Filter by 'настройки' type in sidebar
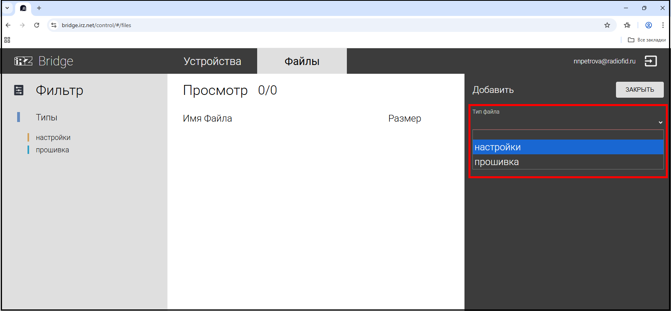Viewport: 671px width, 311px height. [53, 138]
